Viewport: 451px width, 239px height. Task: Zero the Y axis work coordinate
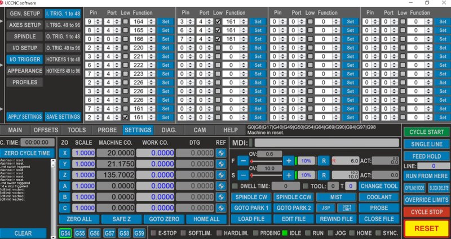(65, 164)
